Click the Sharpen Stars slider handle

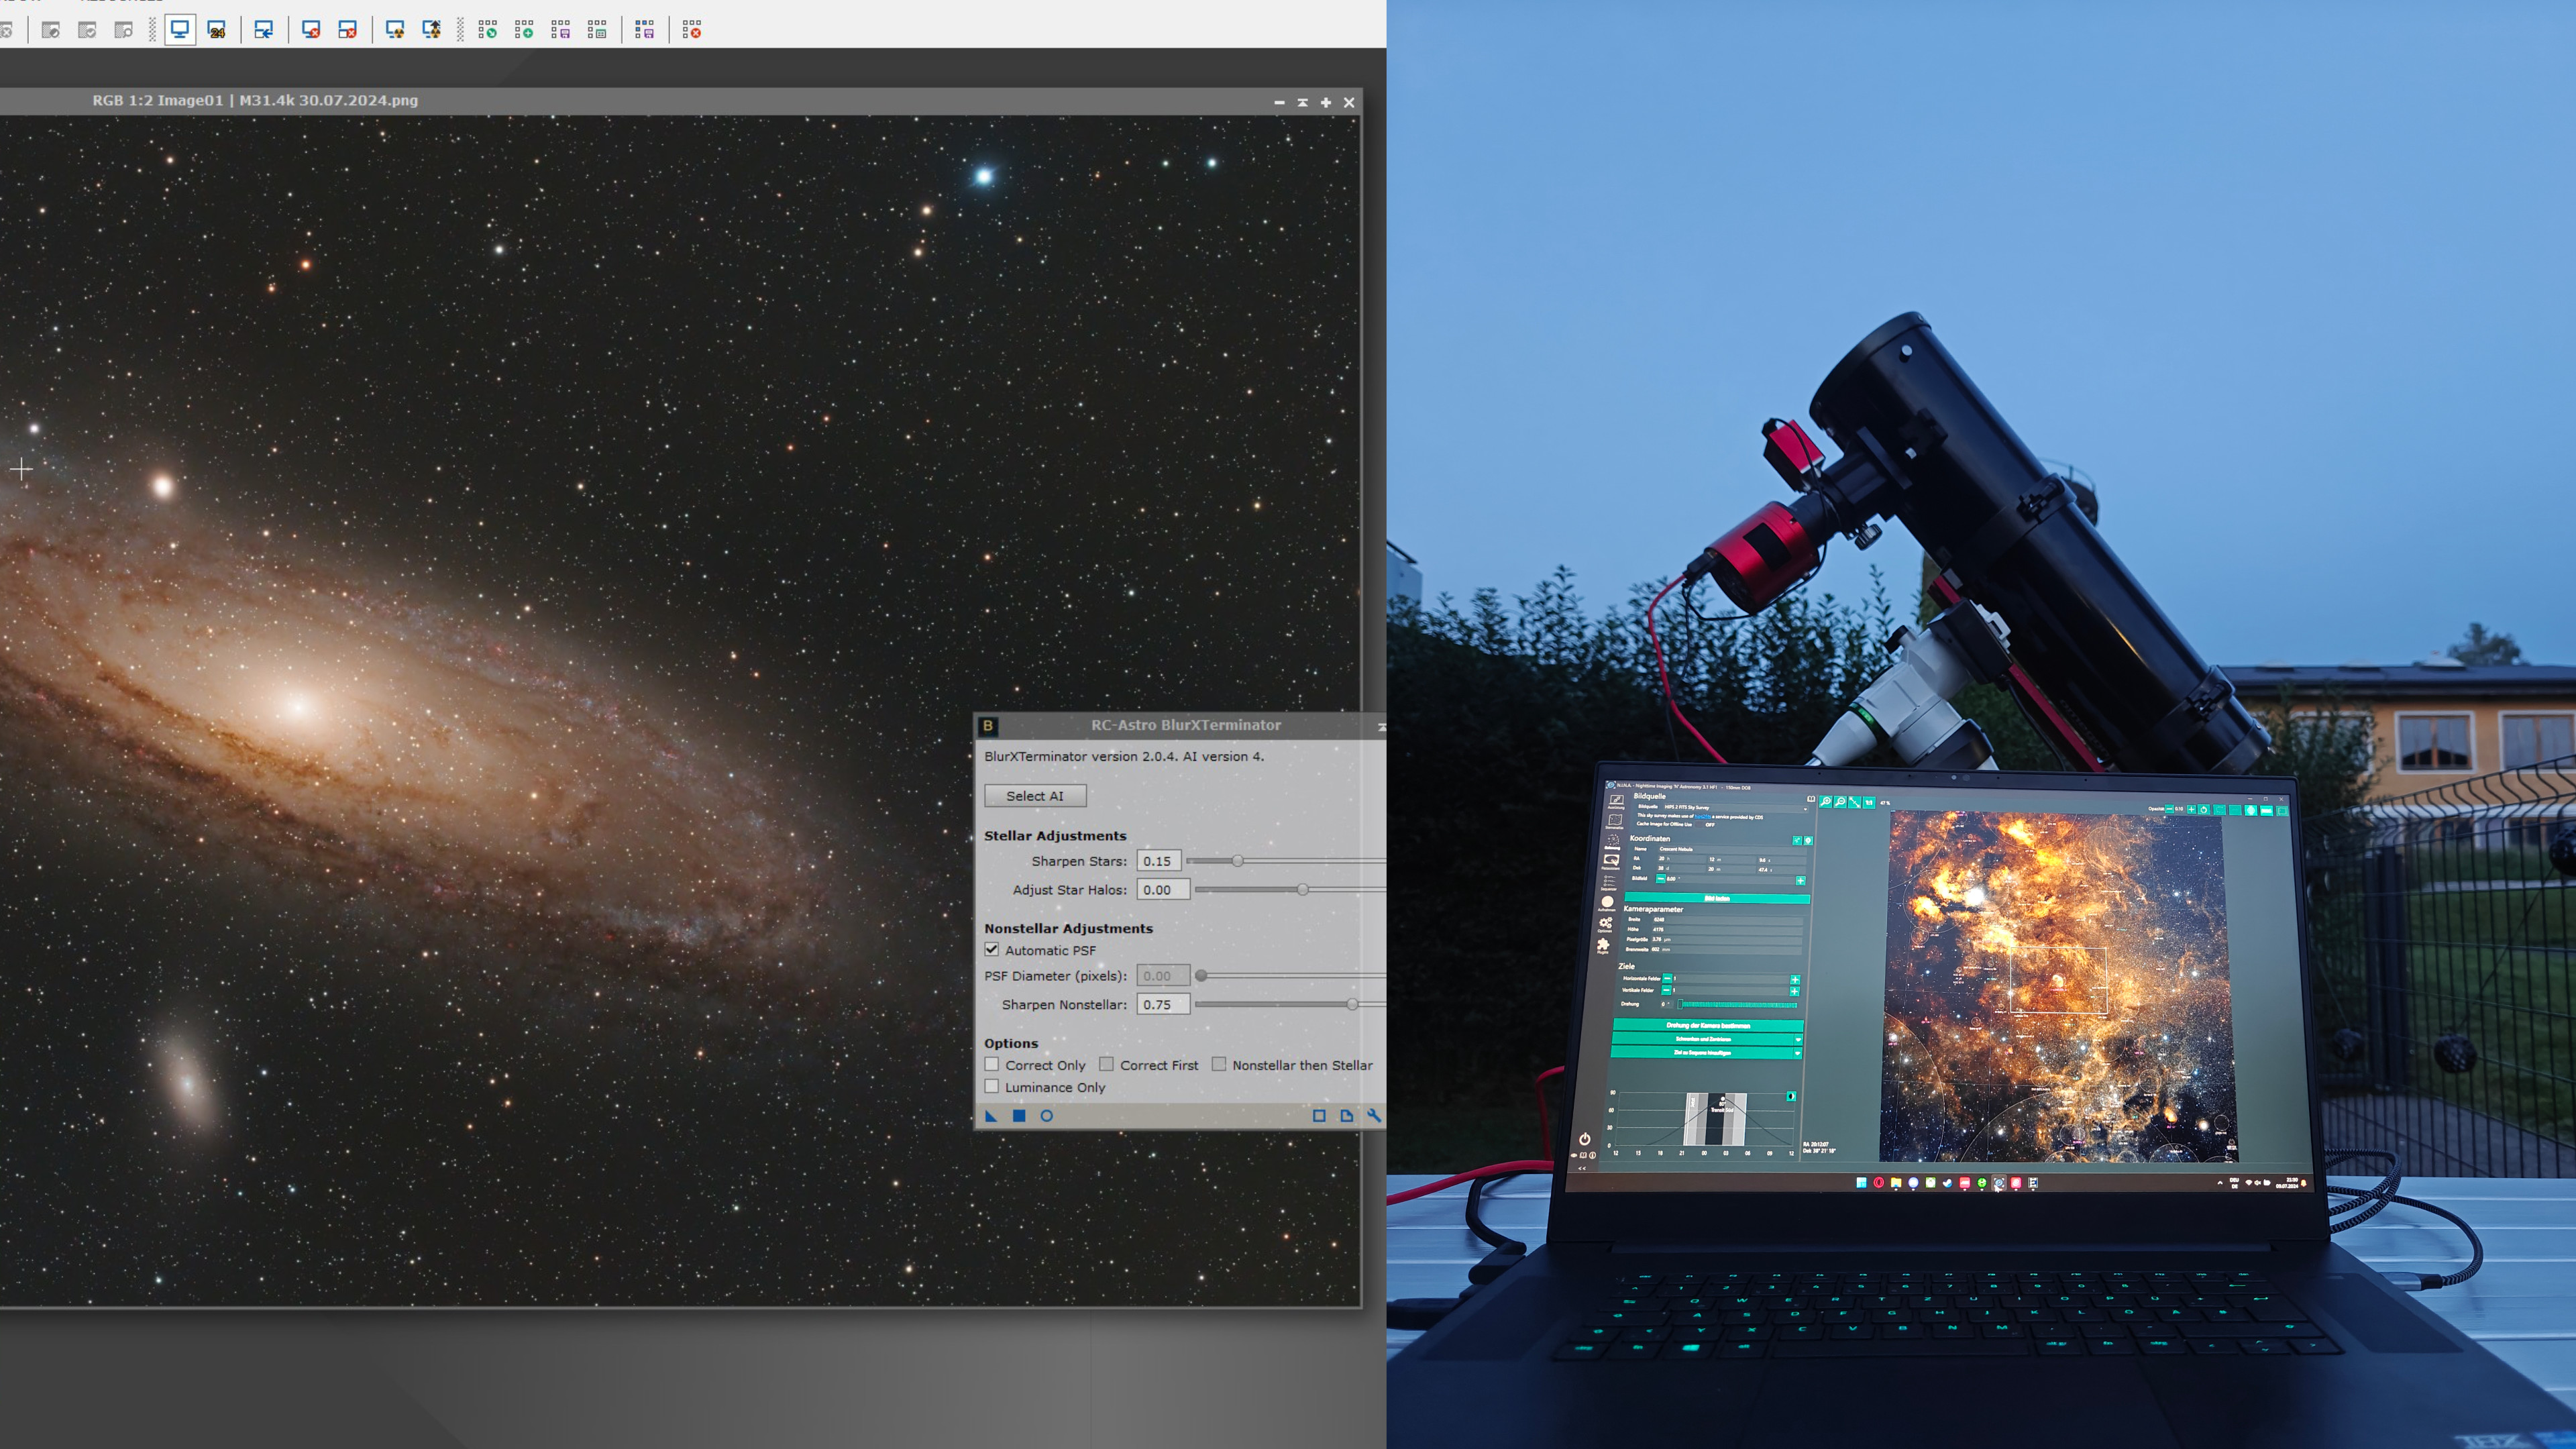point(1238,861)
